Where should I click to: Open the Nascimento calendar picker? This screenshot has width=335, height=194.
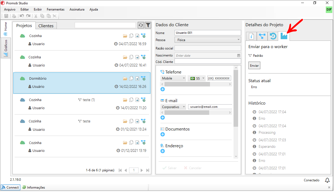tap(238, 55)
